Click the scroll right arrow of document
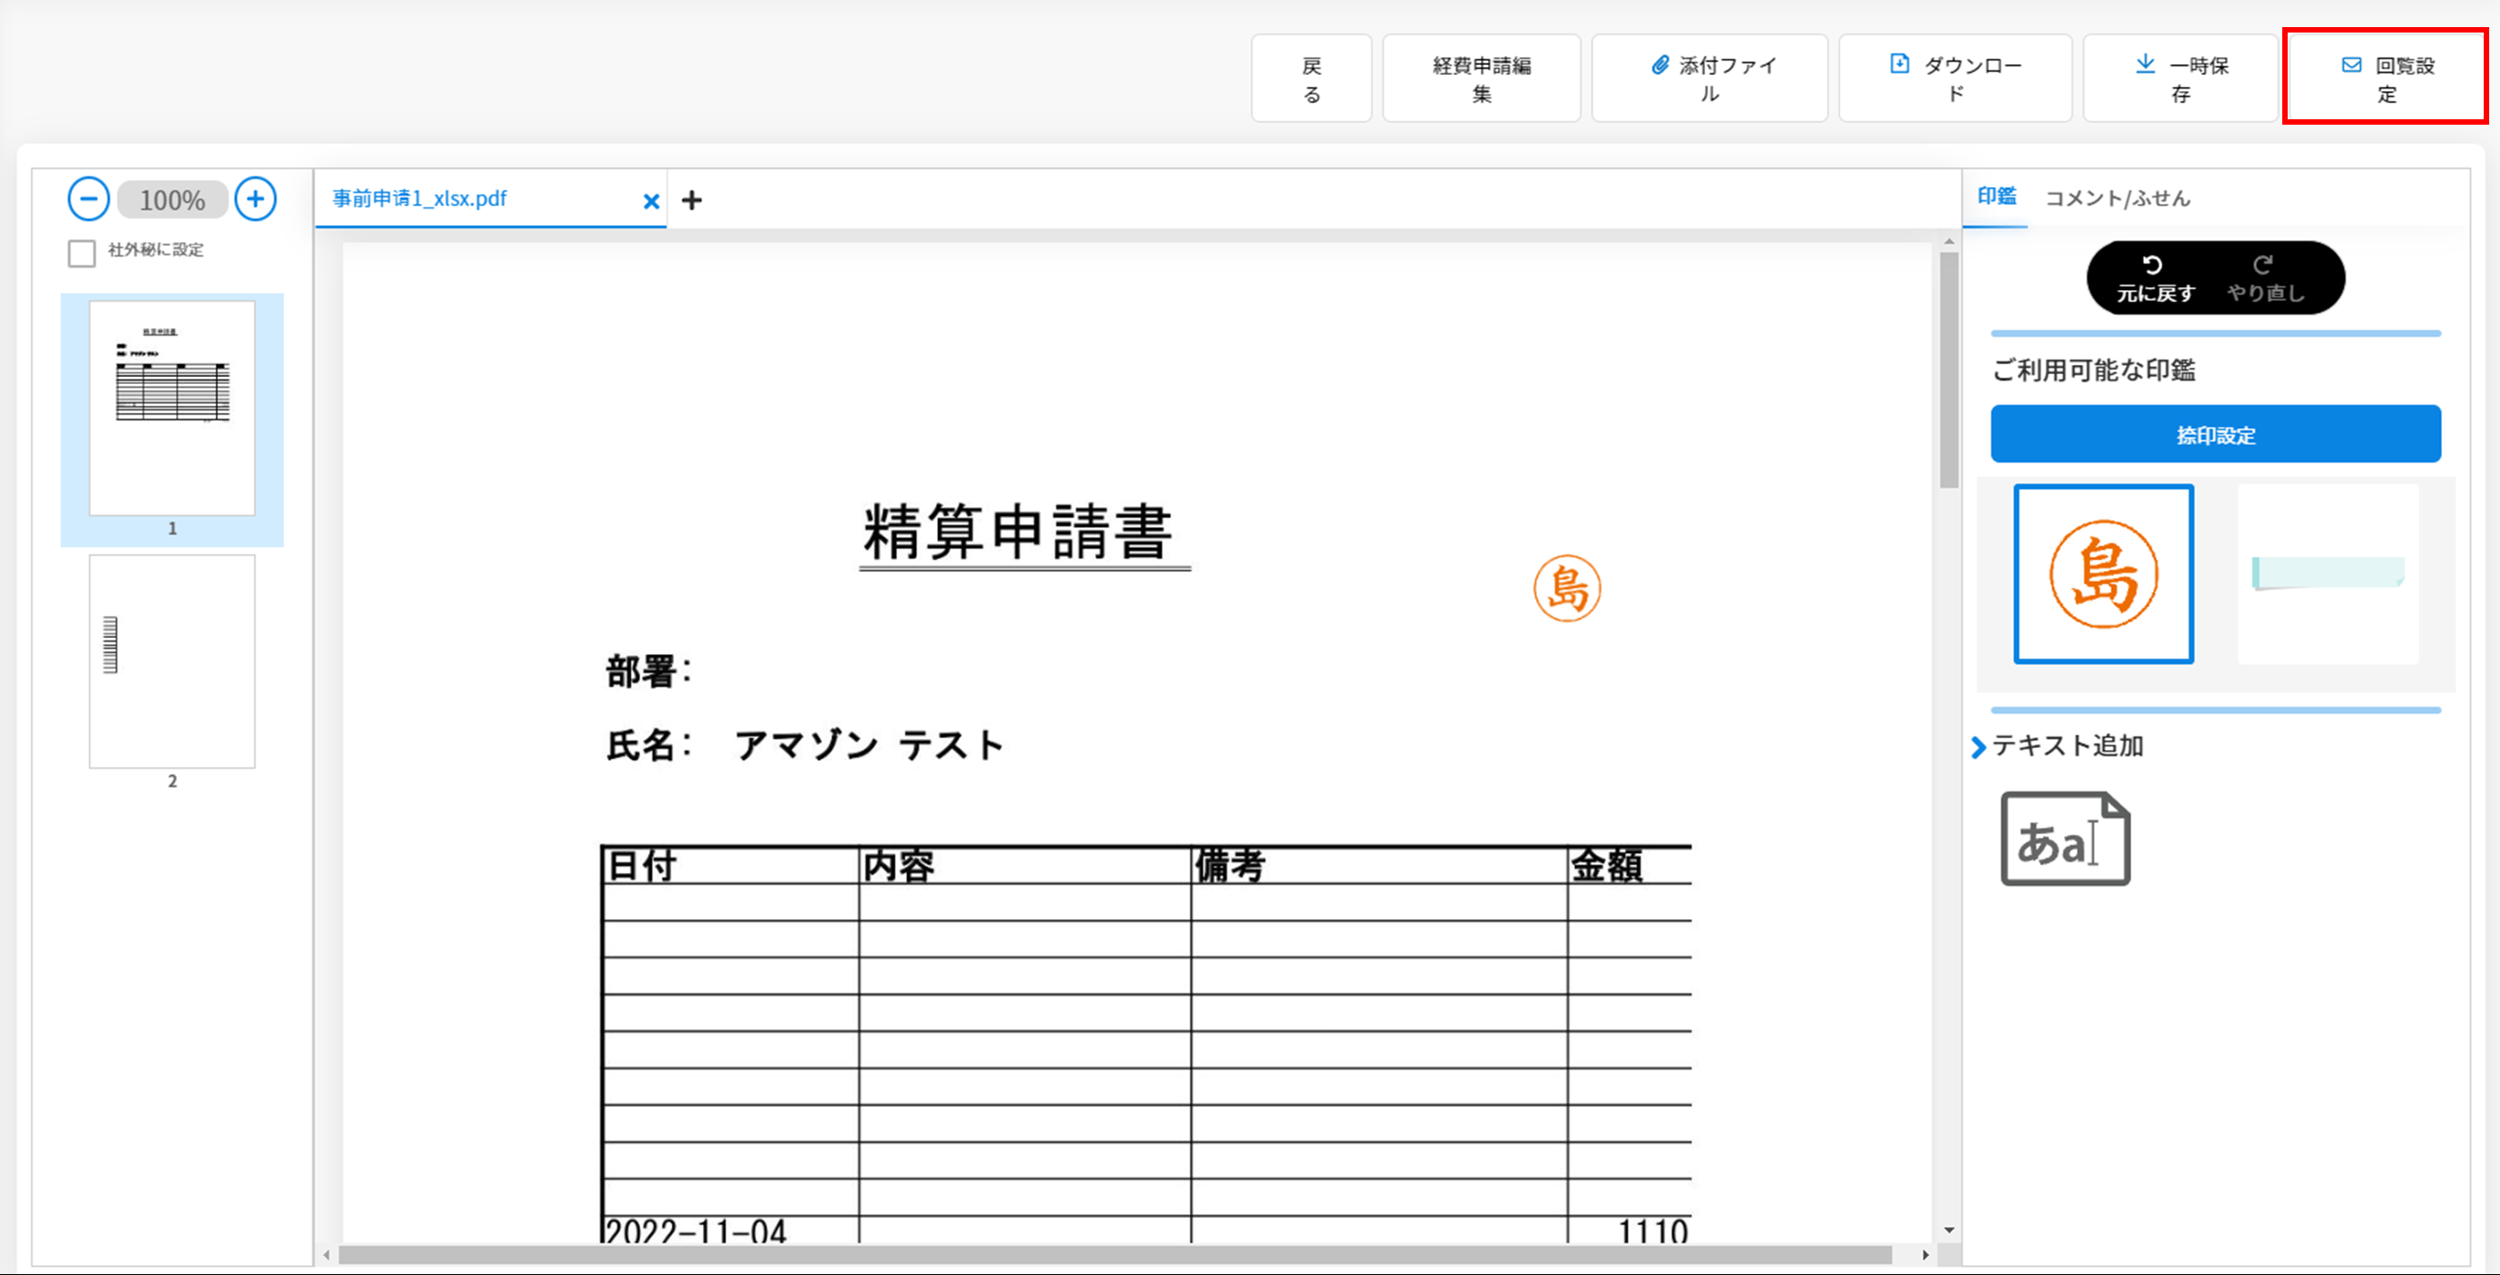 (1925, 1254)
